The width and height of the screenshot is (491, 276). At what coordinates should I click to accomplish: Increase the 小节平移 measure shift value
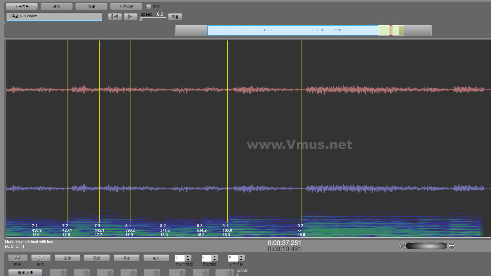click(x=241, y=256)
